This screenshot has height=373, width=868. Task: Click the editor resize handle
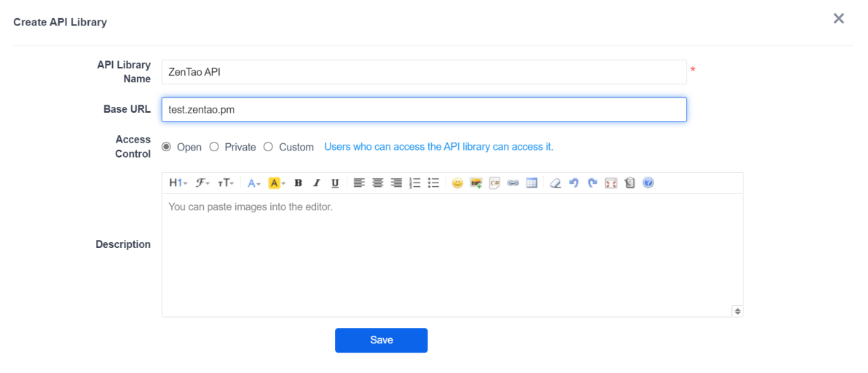coord(738,311)
